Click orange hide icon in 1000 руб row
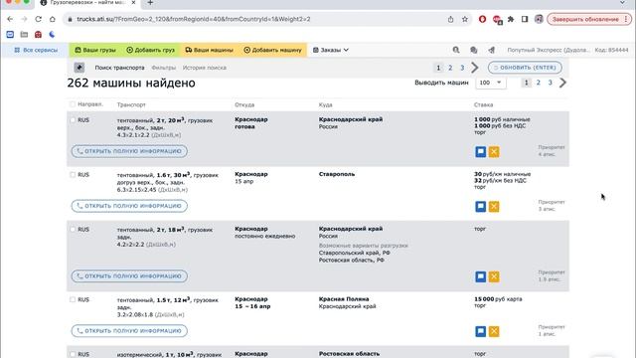 [x=494, y=152]
